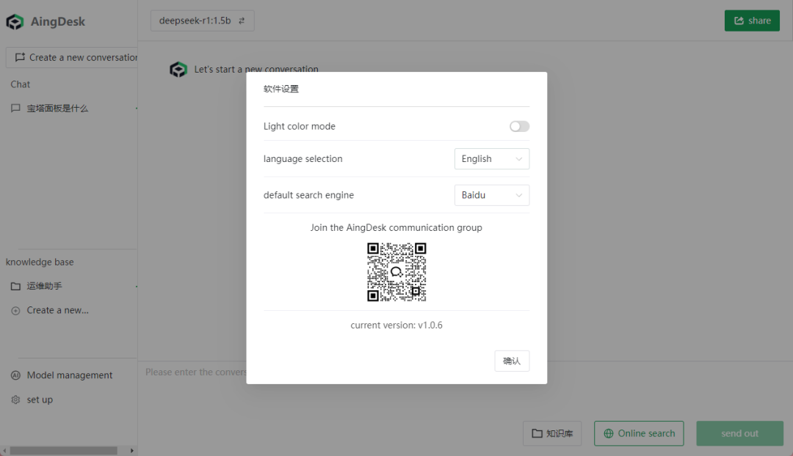The width and height of the screenshot is (793, 456).
Task: Click the send out button
Action: [739, 433]
